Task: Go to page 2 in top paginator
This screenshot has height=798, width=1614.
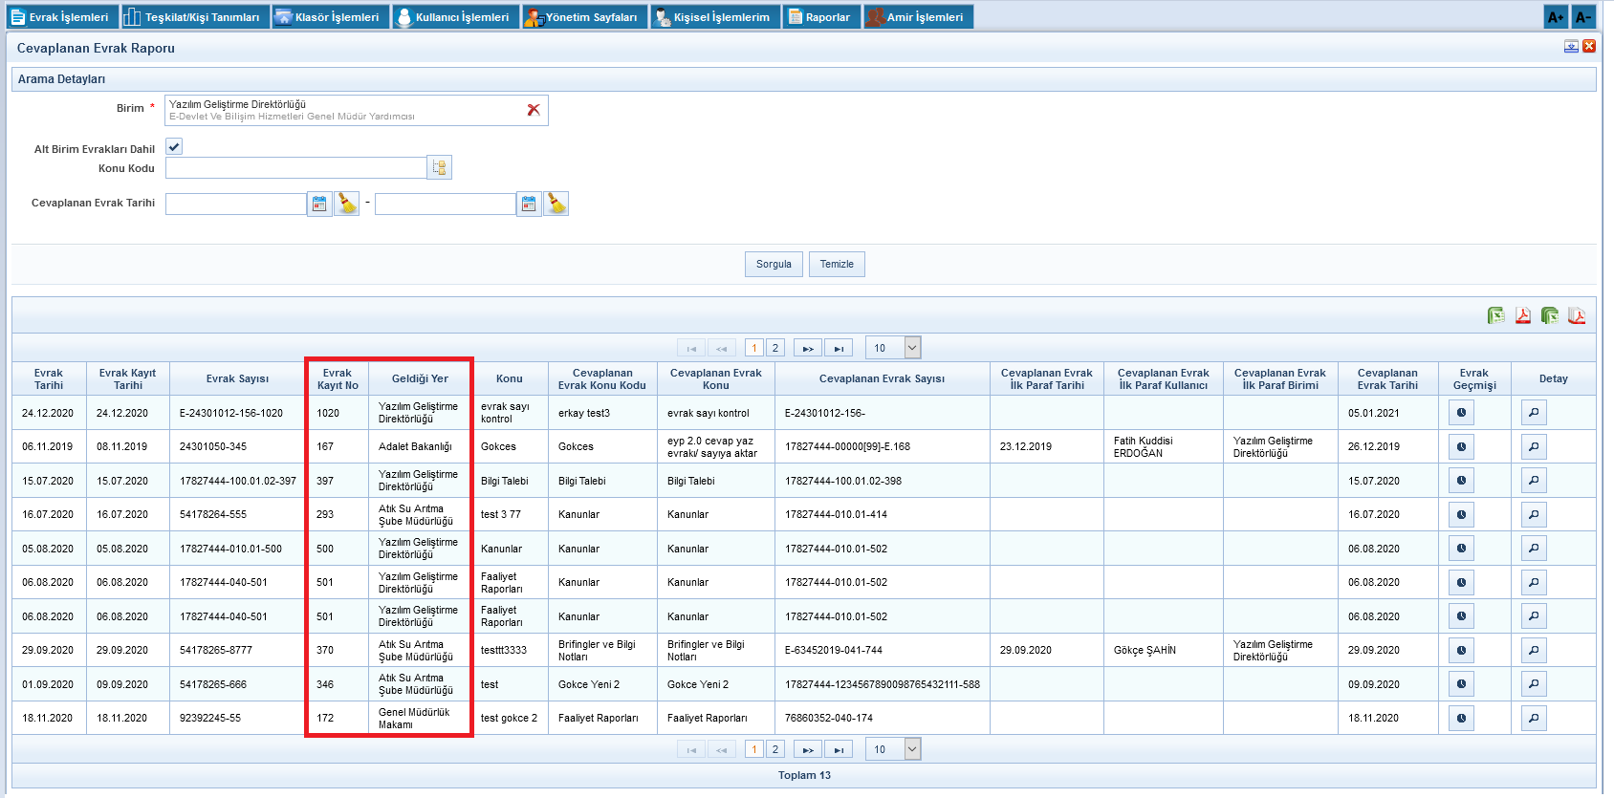Action: coord(775,348)
